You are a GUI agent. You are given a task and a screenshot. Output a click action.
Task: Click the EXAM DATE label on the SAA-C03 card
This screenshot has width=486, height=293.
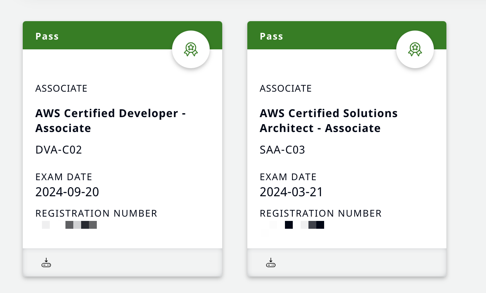pyautogui.click(x=288, y=177)
